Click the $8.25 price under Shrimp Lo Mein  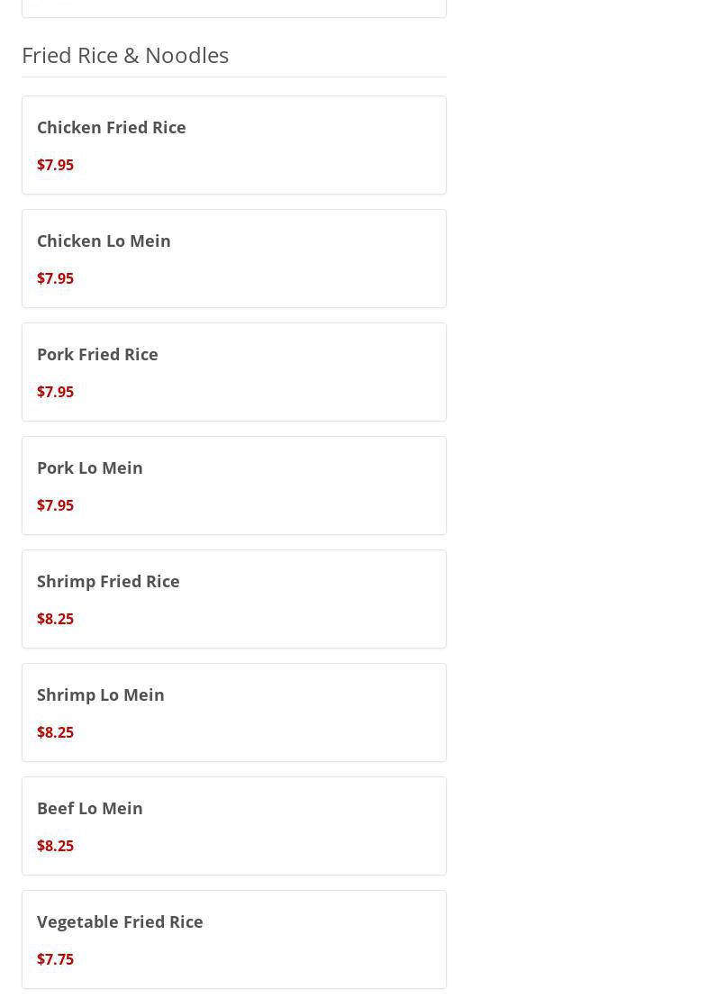[55, 732]
